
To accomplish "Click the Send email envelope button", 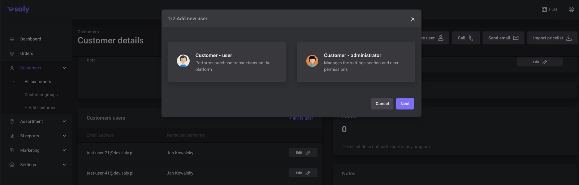I will [503, 38].
